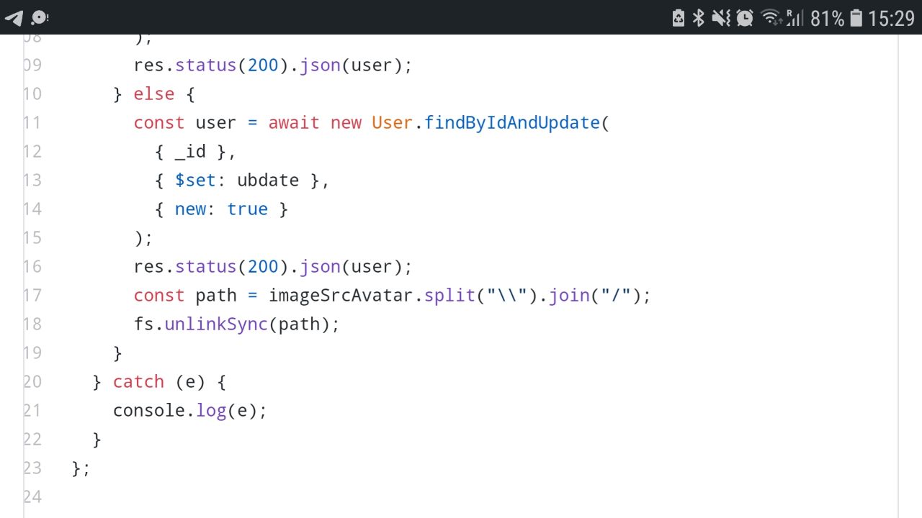The image size is (922, 518).
Task: Tap the battery icon in status bar
Action: click(856, 18)
